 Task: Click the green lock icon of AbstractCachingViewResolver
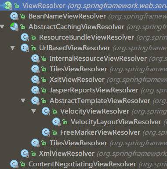click(x=23, y=27)
